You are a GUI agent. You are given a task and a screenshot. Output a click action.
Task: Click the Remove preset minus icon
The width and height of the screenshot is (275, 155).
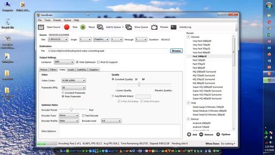pyautogui.click(x=201, y=134)
